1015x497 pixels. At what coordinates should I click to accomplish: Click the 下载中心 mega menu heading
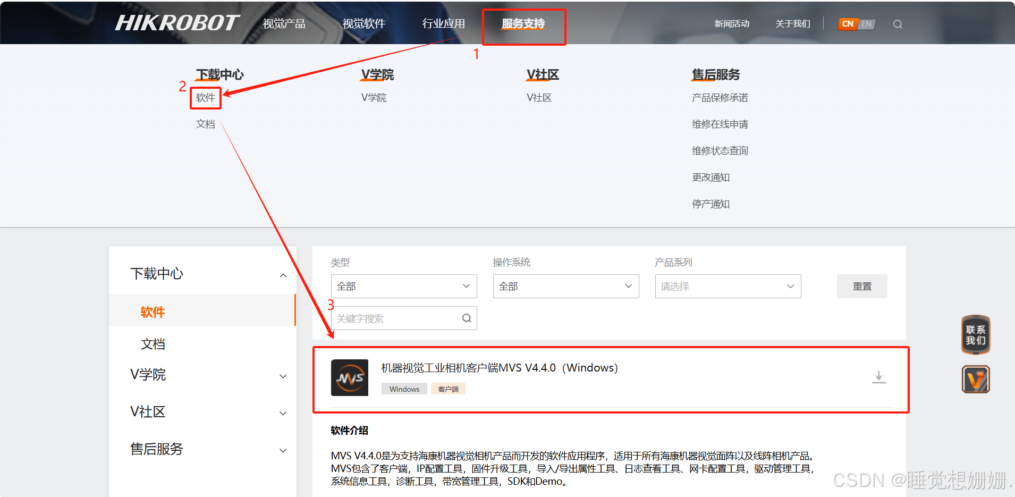click(x=219, y=74)
